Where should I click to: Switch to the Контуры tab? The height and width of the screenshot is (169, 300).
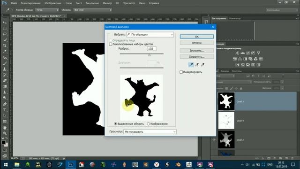click(237, 71)
